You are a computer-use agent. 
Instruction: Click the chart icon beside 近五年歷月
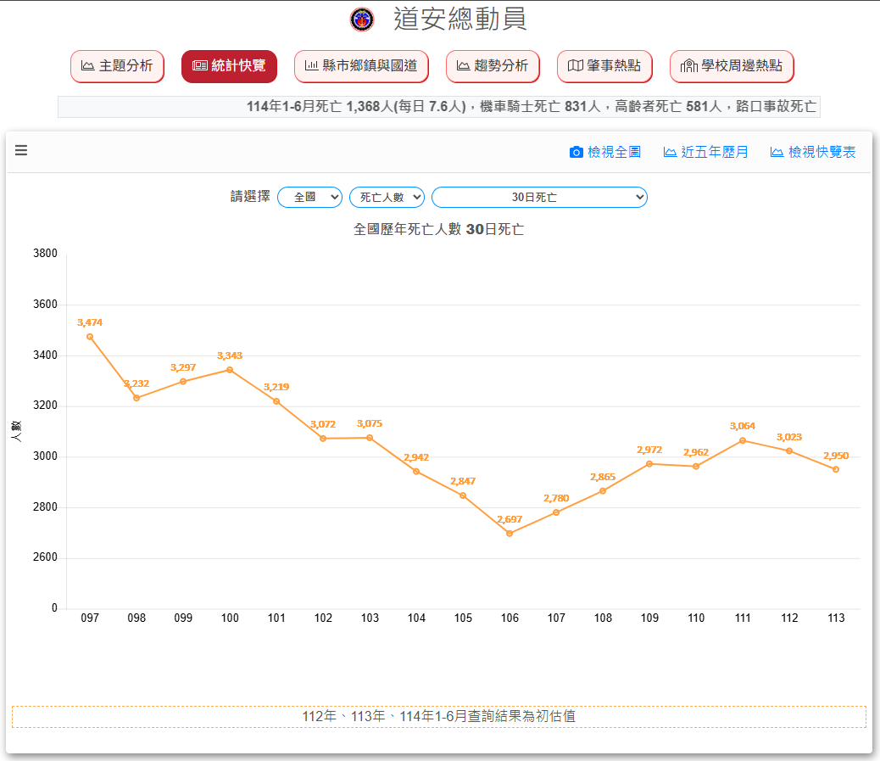pyautogui.click(x=670, y=153)
